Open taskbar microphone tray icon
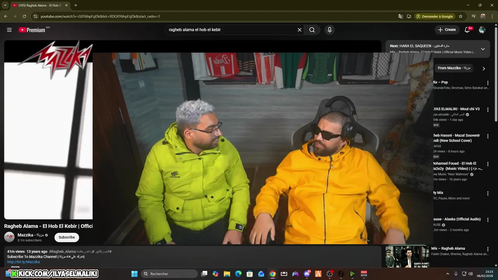This screenshot has width=498, height=280. tap(456, 274)
